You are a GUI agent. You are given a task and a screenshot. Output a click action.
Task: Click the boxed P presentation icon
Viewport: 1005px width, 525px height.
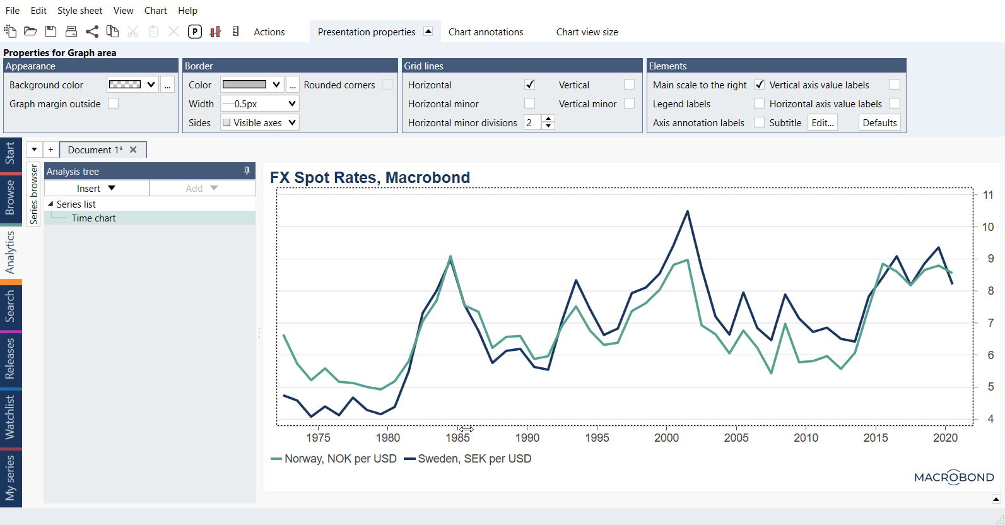[195, 32]
